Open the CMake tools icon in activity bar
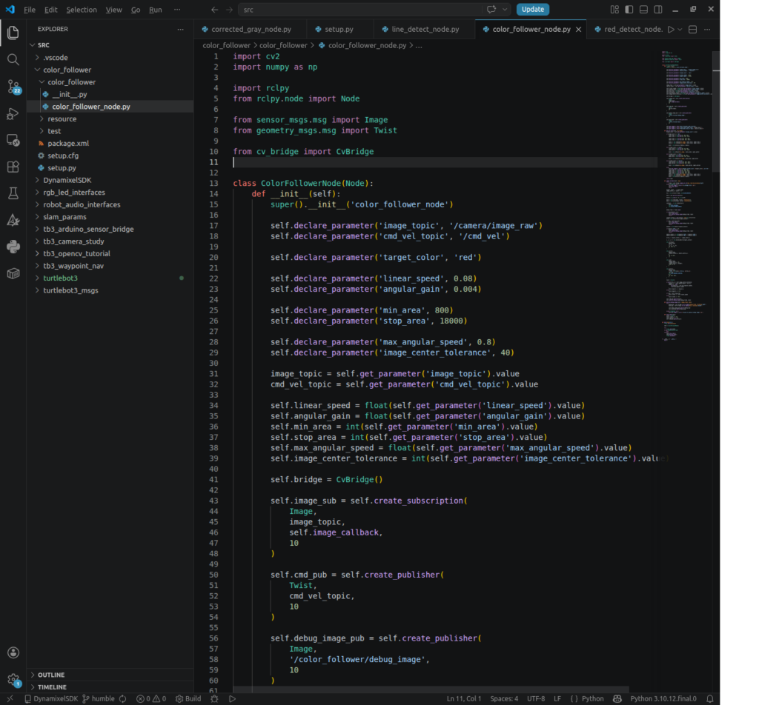 point(13,220)
